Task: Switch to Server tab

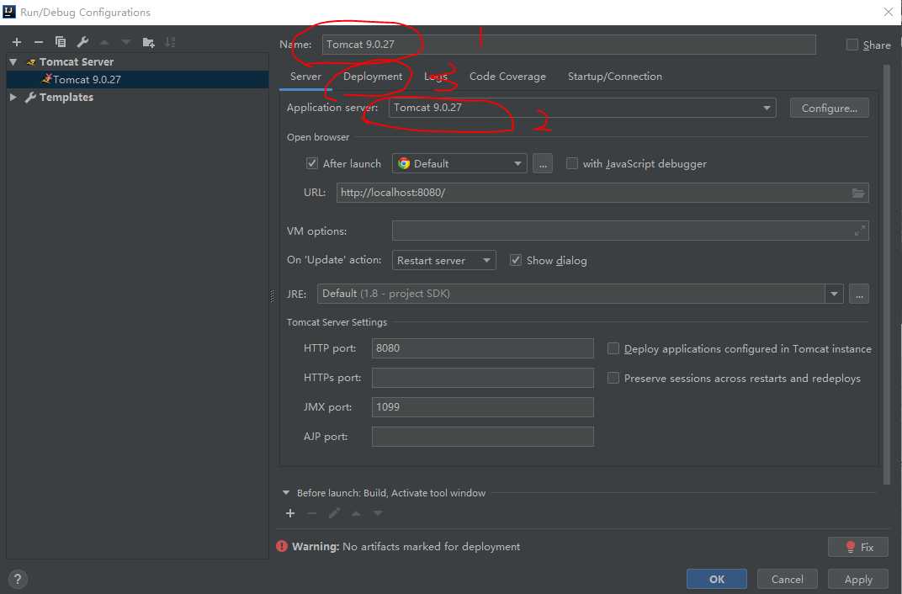Action: click(x=305, y=77)
